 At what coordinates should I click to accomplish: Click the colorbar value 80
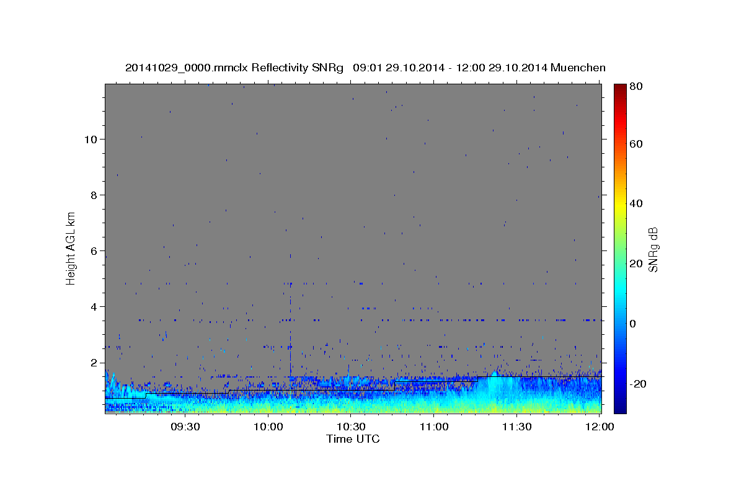click(x=636, y=87)
